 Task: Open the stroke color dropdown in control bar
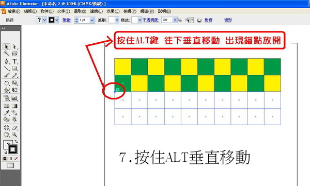click(x=57, y=20)
